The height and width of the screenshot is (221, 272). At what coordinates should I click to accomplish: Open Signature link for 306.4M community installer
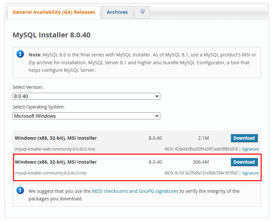(x=250, y=173)
